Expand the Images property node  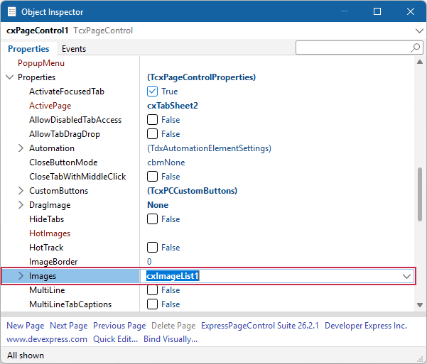pos(21,276)
